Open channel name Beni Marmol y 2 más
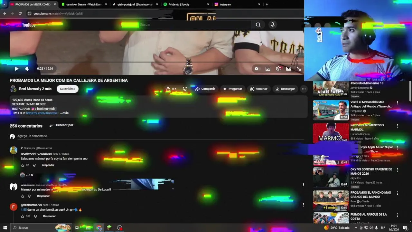Screen dimensions: 412x232 [x=35, y=89]
